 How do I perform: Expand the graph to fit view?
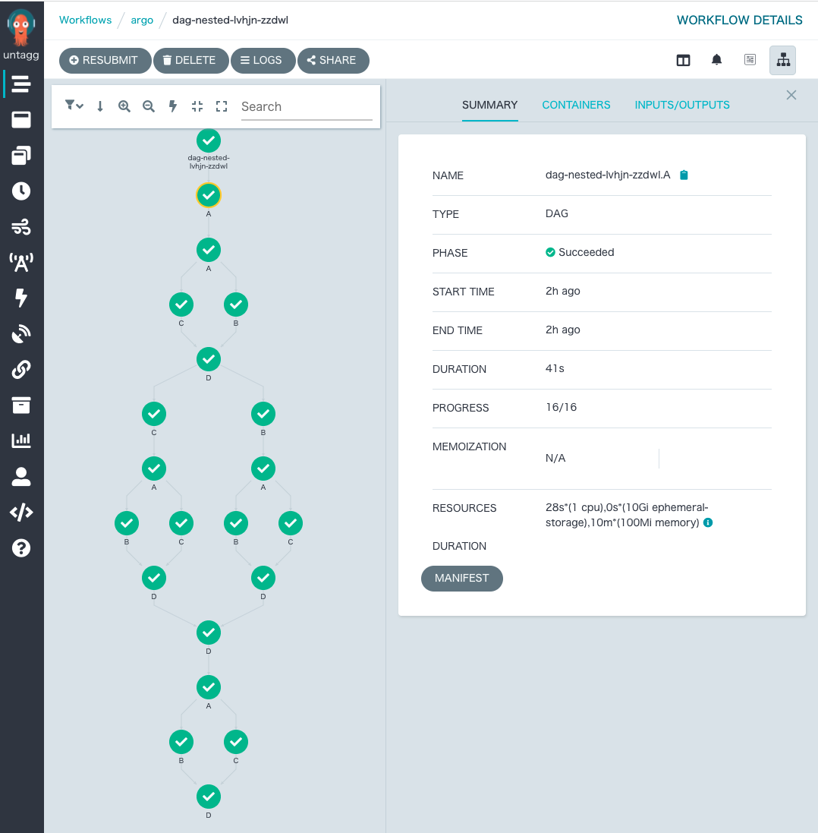pyautogui.click(x=222, y=106)
